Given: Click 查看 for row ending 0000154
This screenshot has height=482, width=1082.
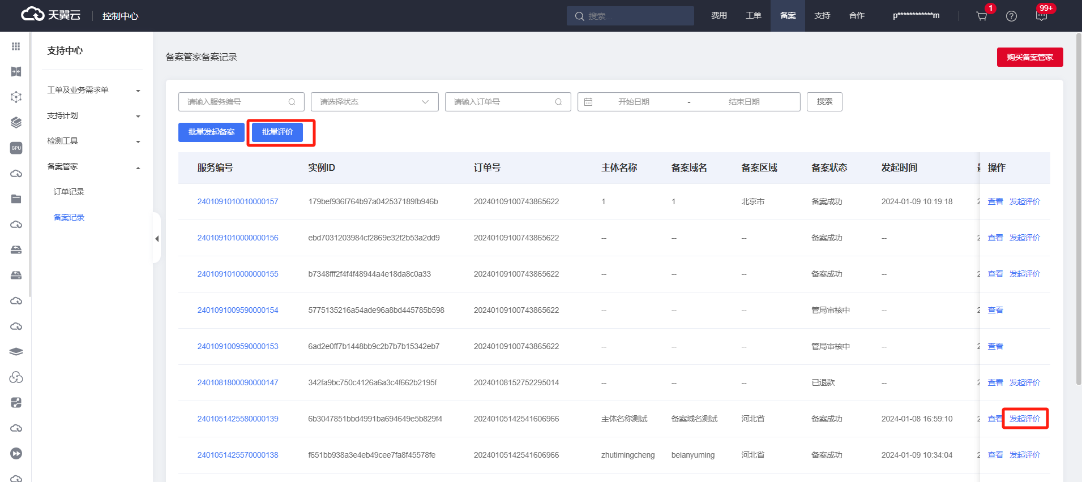Looking at the screenshot, I should 995,310.
